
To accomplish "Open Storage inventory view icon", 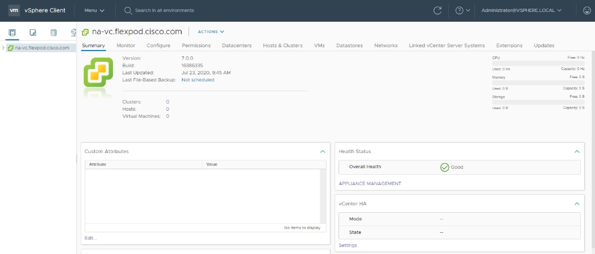I will coord(53,33).
